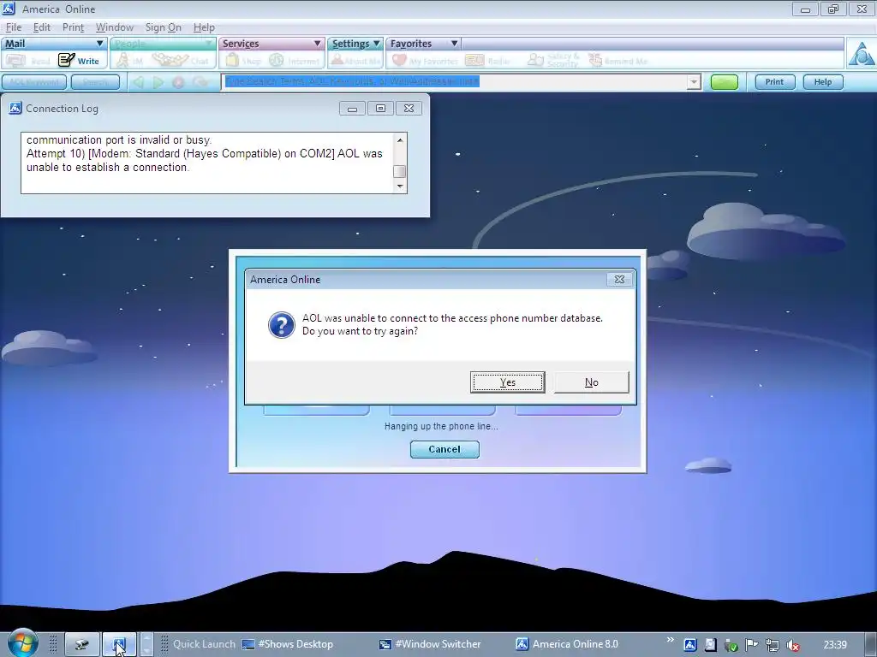Viewport: 877px width, 657px height.
Task: Click the Remind Me icon
Action: pos(595,60)
